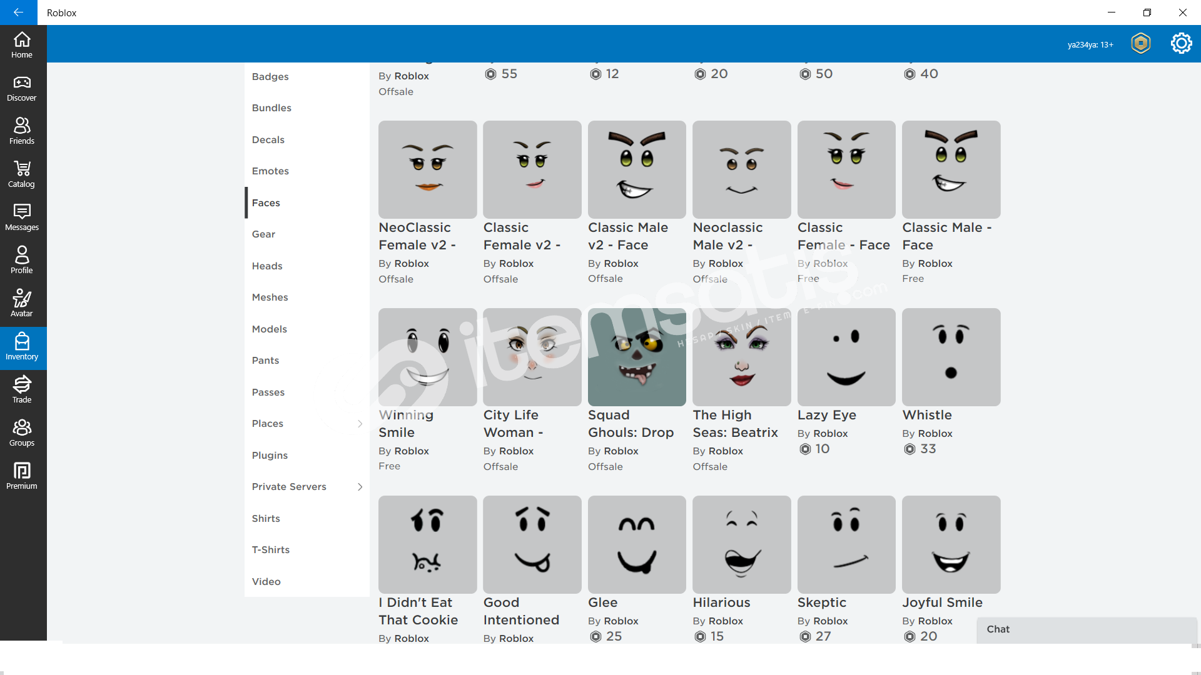Expand the Private Servers category chevron
This screenshot has height=675, width=1201.
point(360,487)
